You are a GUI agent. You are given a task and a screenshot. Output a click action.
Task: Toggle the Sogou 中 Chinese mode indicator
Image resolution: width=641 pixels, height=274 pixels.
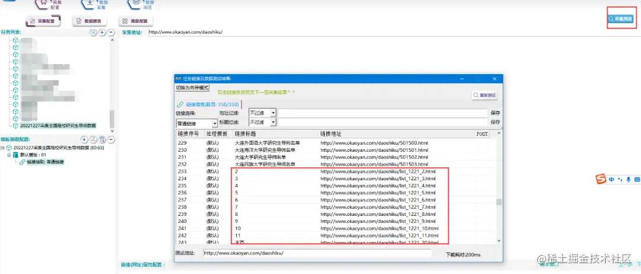pos(611,179)
